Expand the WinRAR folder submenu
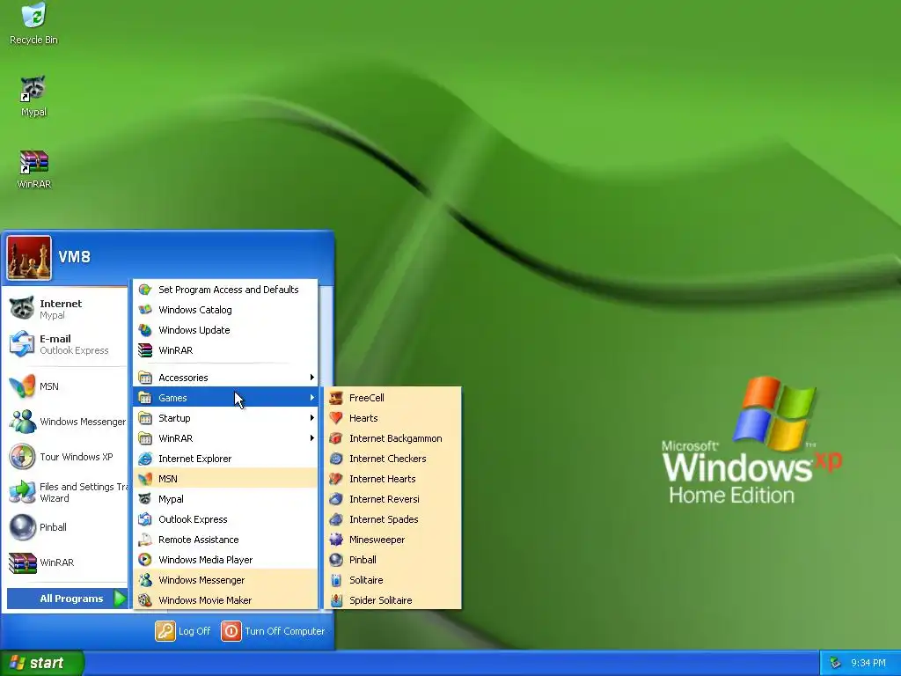The height and width of the screenshot is (676, 901). [x=225, y=438]
